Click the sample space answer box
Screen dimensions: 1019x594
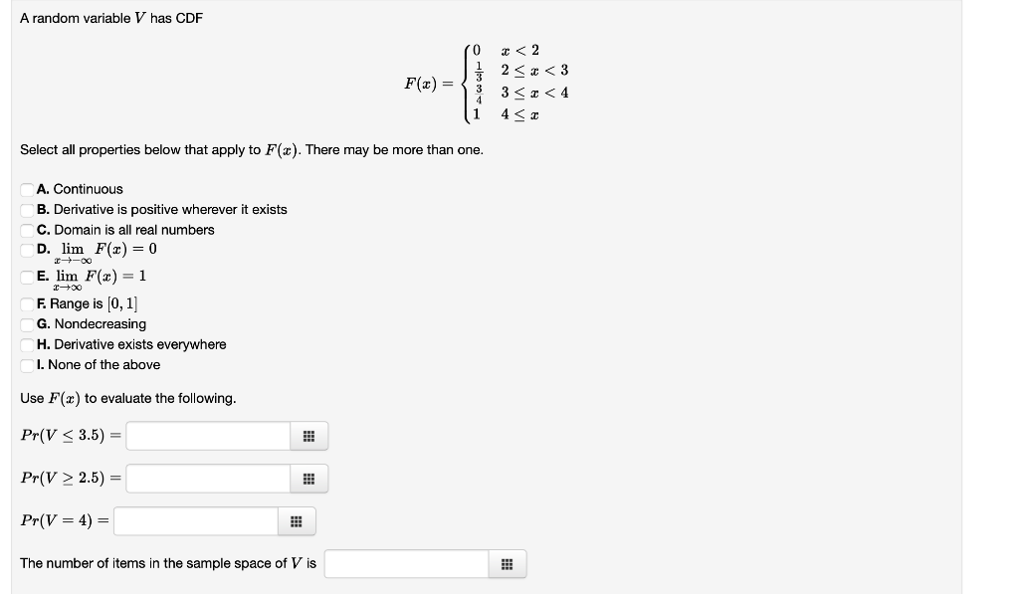pos(408,563)
